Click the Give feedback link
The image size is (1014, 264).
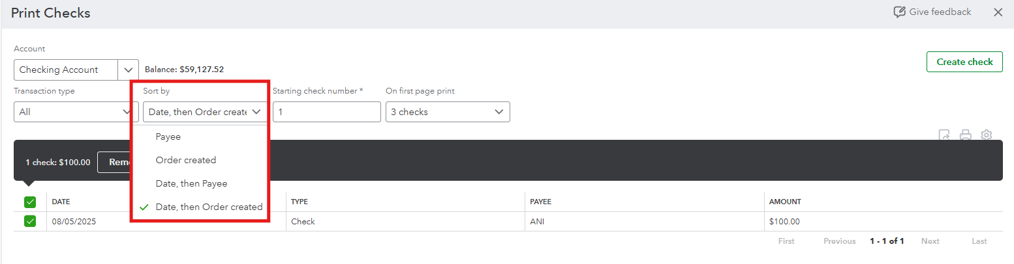point(940,12)
